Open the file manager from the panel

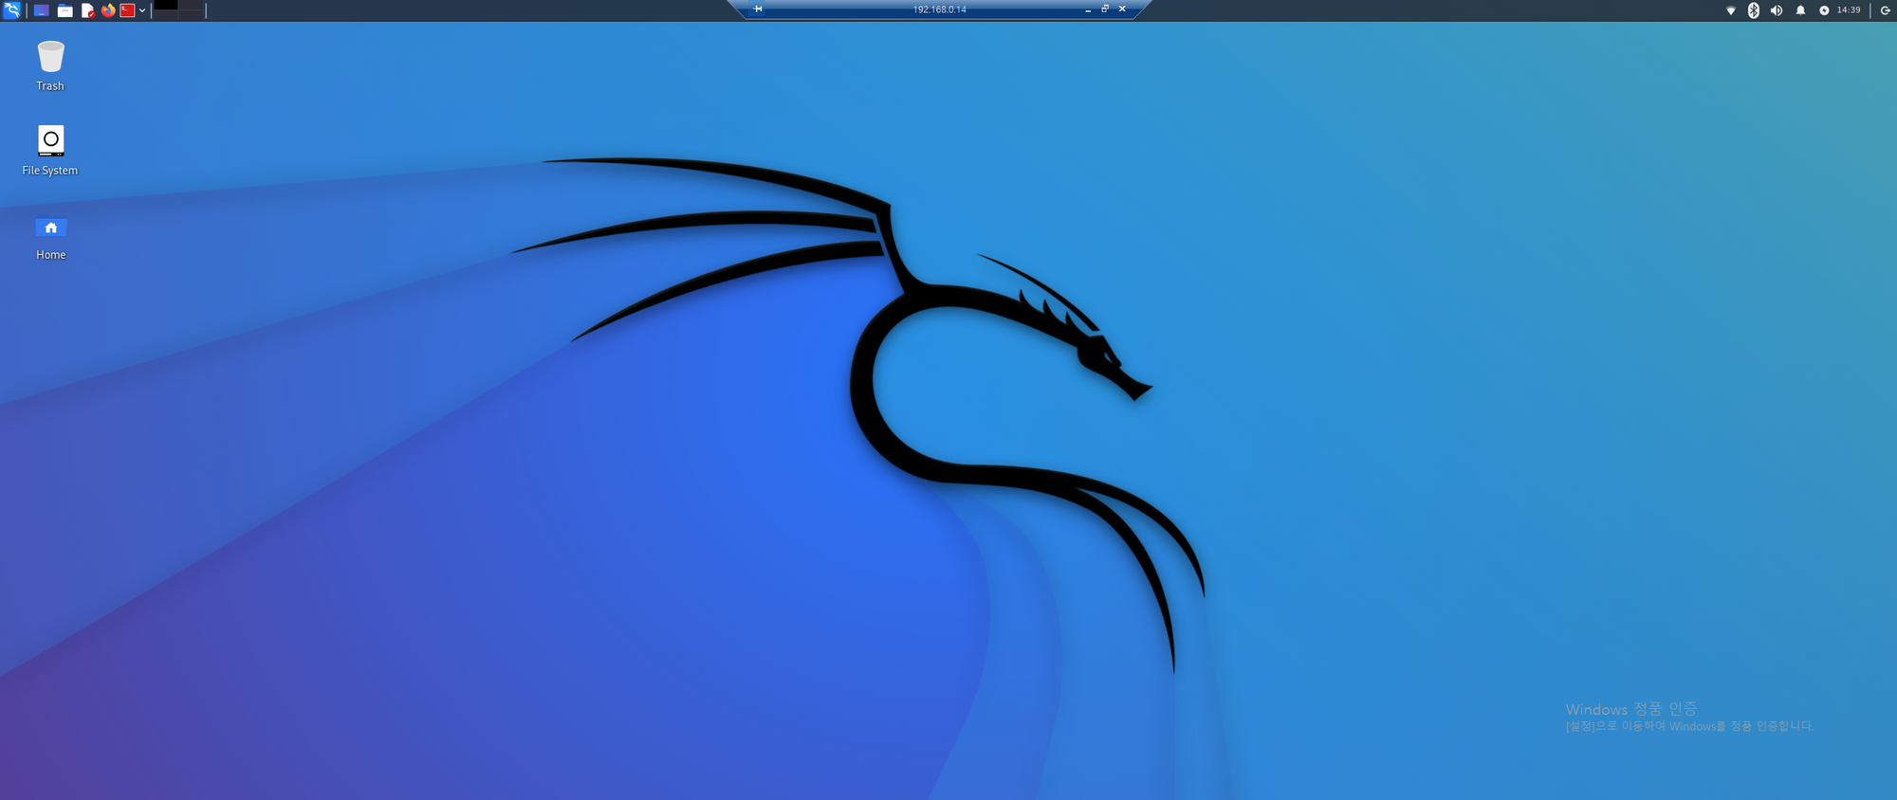[x=64, y=10]
